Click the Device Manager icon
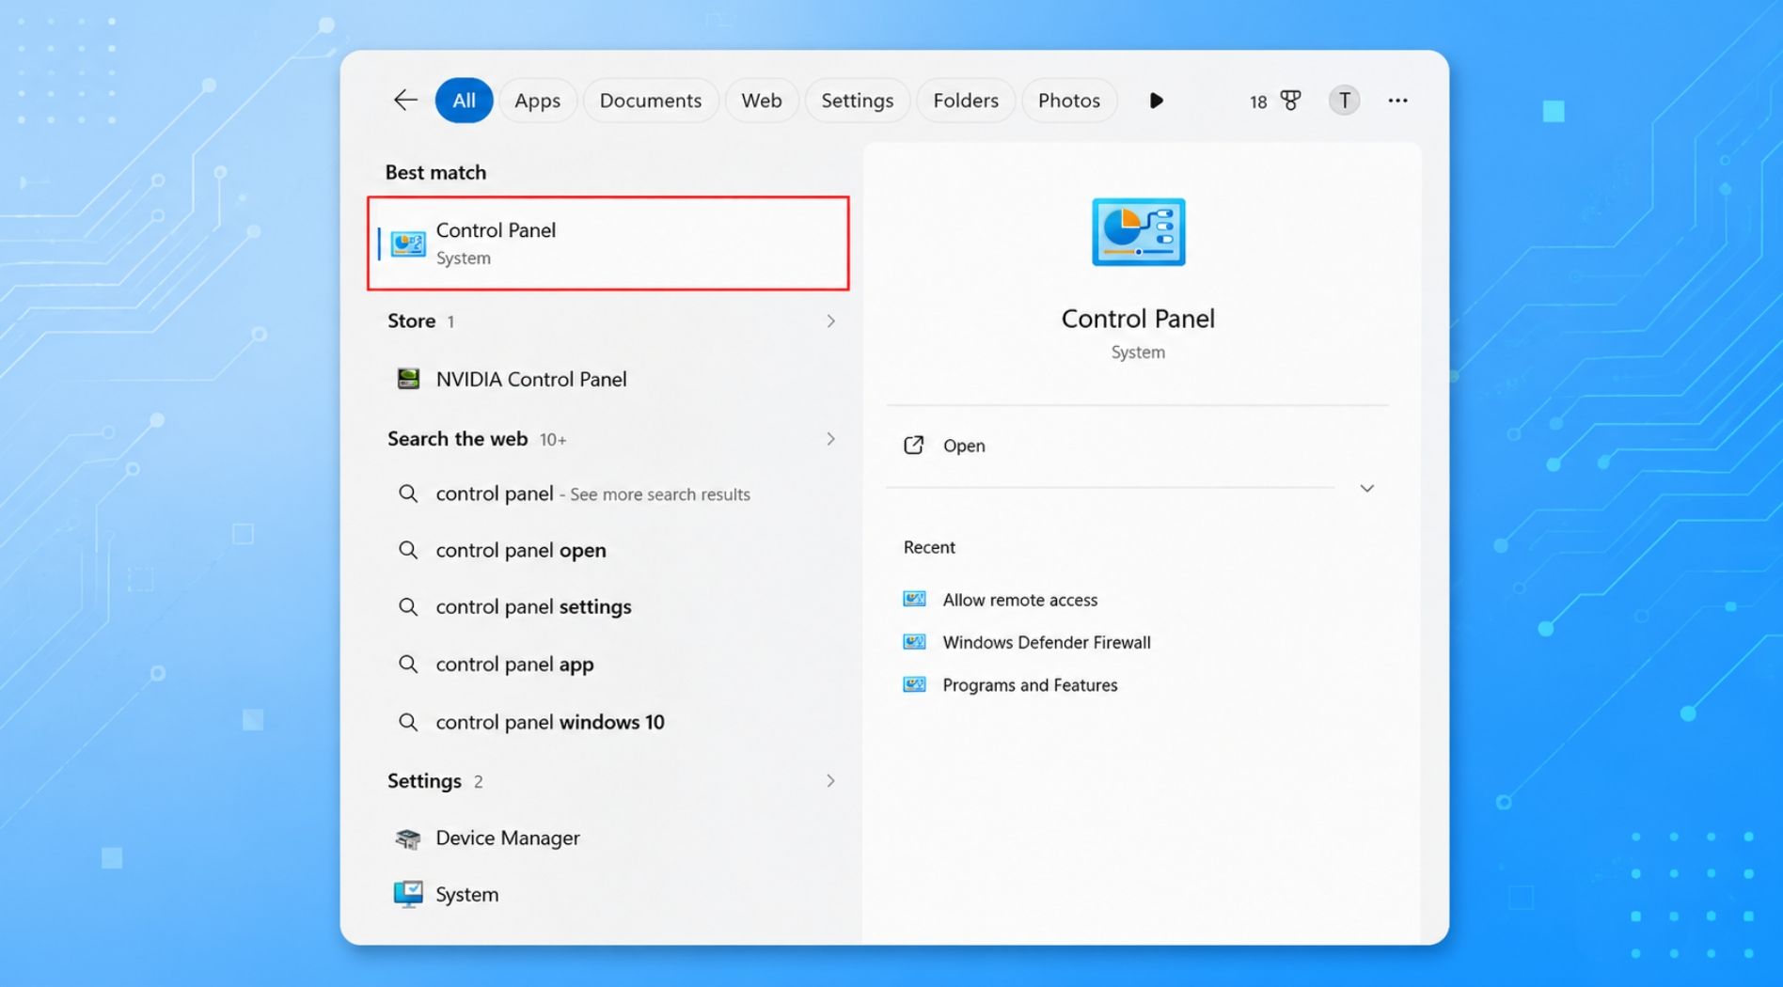The width and height of the screenshot is (1783, 987). (x=408, y=838)
